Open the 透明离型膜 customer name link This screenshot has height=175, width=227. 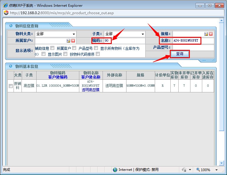point(91,90)
